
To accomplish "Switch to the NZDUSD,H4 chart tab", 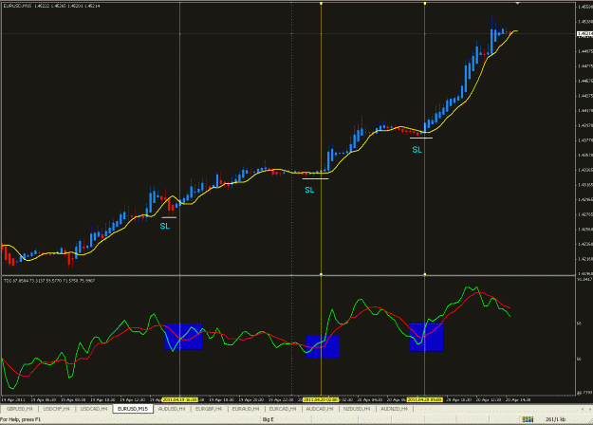I will (x=357, y=409).
